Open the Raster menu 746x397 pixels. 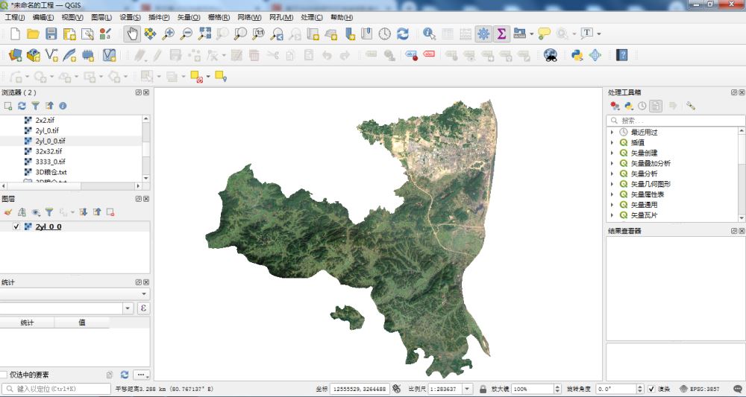(219, 17)
